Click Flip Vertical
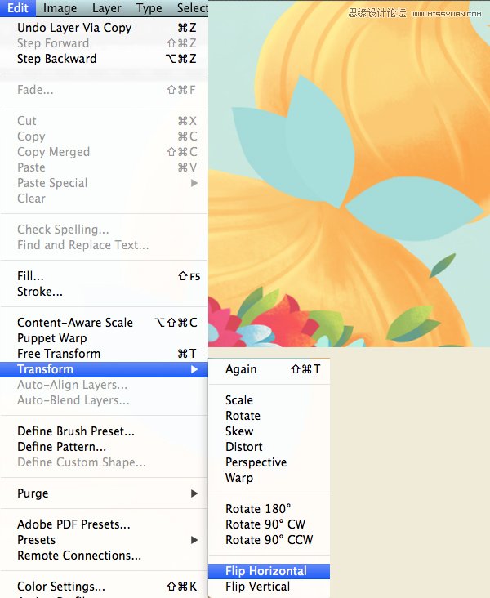The height and width of the screenshot is (598, 490). [x=269, y=587]
